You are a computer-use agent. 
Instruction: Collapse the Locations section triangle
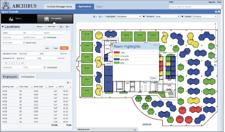pos(3,27)
